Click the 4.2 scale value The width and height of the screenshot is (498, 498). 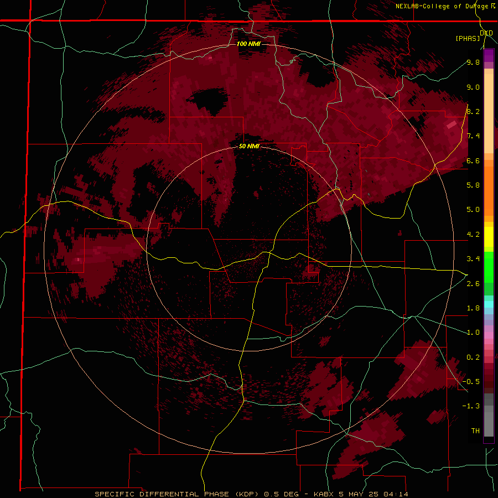coord(473,235)
